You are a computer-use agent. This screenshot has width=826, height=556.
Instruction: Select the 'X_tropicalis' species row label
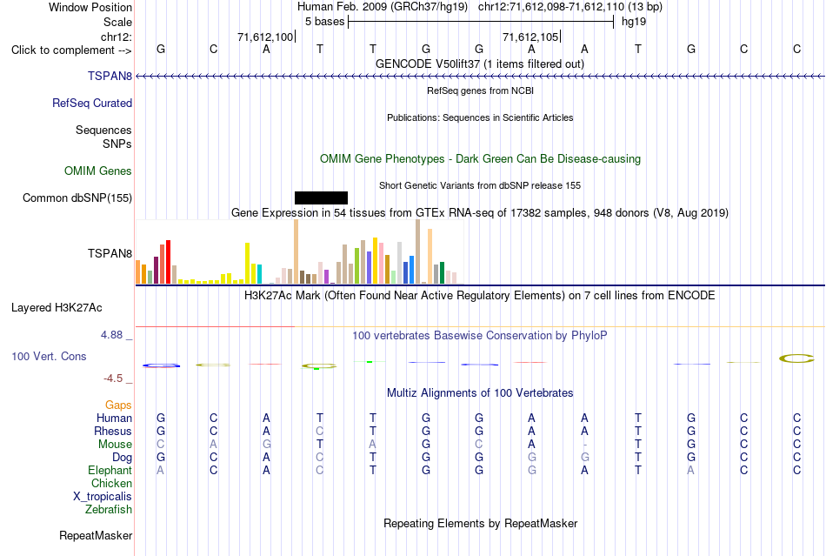pyautogui.click(x=103, y=497)
